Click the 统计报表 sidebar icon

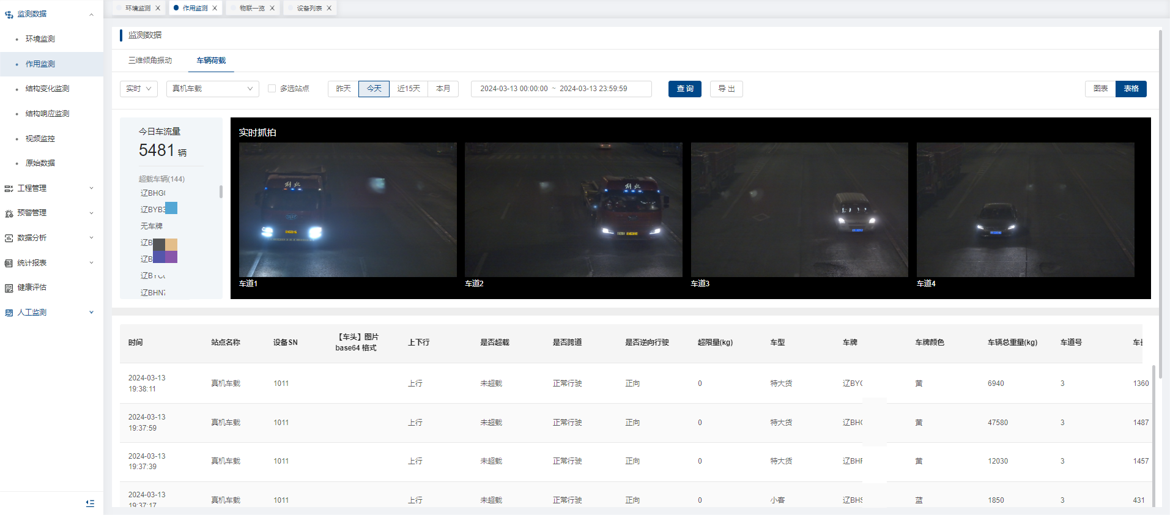9,263
